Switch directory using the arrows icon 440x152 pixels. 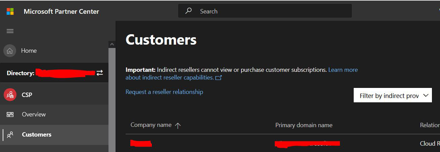[100, 72]
